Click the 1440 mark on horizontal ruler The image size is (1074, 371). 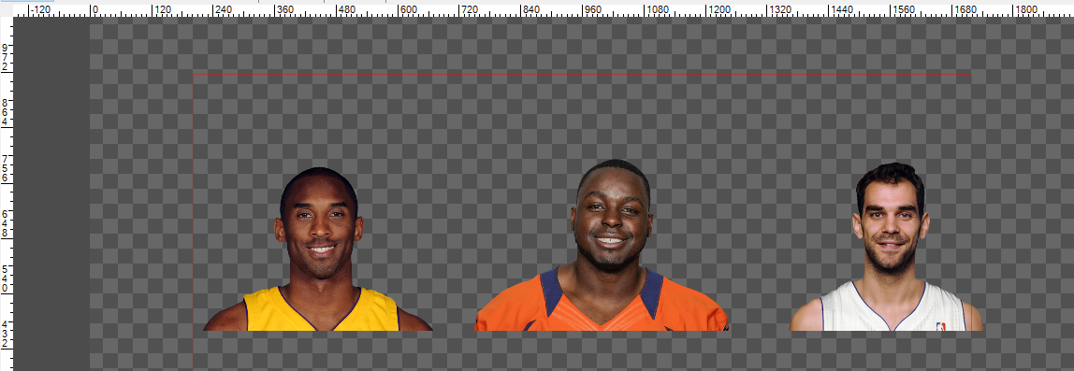842,9
